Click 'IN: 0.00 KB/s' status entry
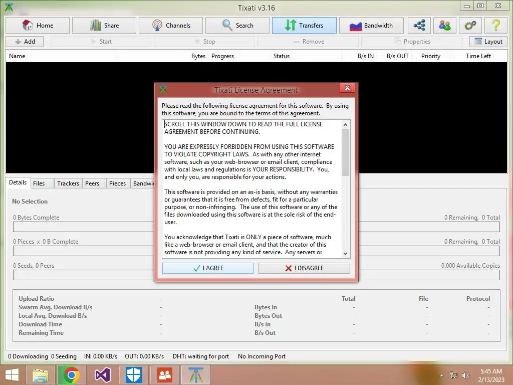 click(x=101, y=356)
